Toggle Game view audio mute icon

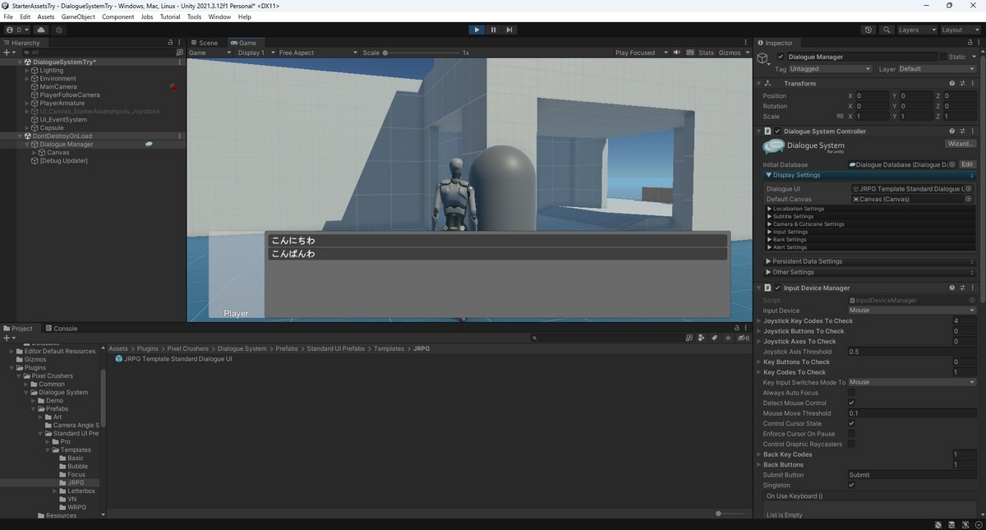(x=676, y=53)
